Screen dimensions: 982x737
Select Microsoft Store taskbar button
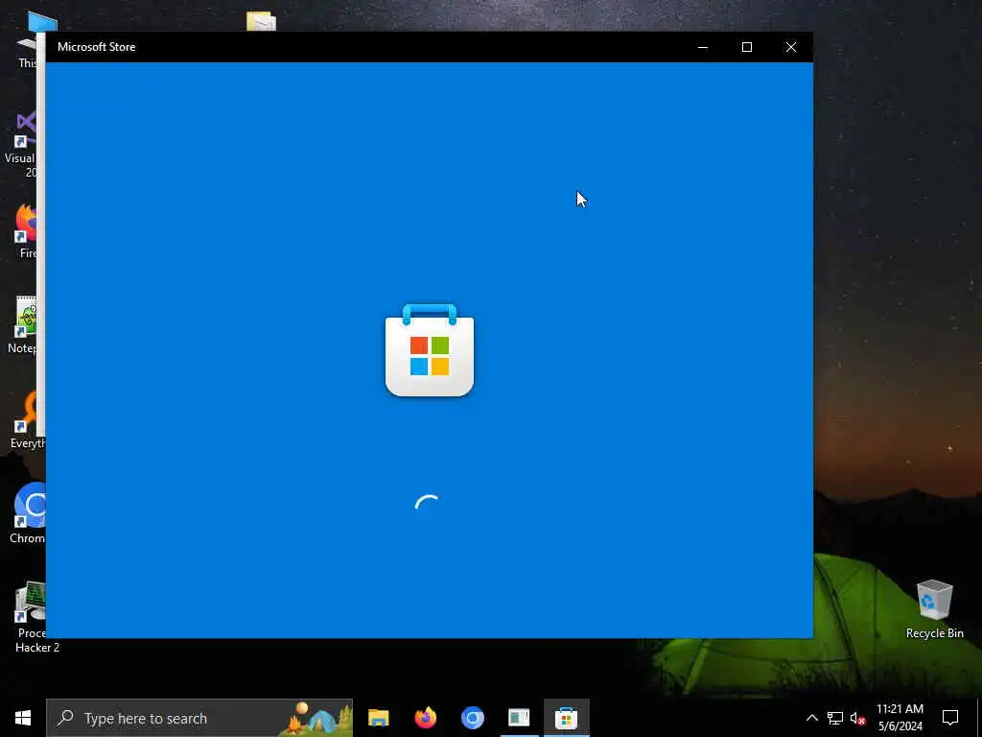point(566,718)
